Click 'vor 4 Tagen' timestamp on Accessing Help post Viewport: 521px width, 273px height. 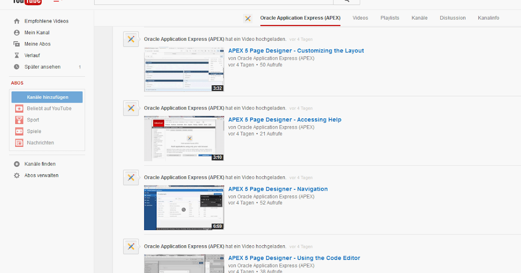coord(301,108)
